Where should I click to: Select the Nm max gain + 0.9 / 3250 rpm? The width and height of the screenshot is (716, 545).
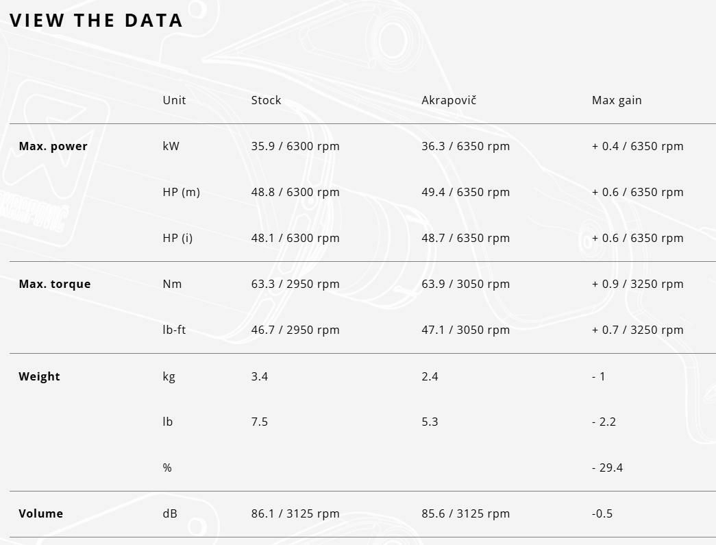tap(637, 284)
